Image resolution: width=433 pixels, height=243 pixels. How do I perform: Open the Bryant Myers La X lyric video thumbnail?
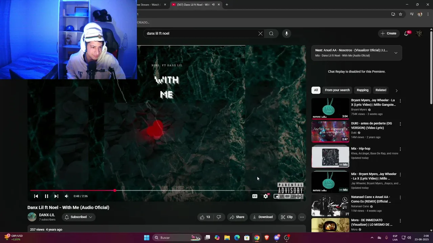(330, 109)
